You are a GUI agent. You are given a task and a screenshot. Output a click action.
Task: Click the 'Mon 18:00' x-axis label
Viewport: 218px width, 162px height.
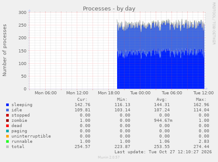tap(109, 93)
